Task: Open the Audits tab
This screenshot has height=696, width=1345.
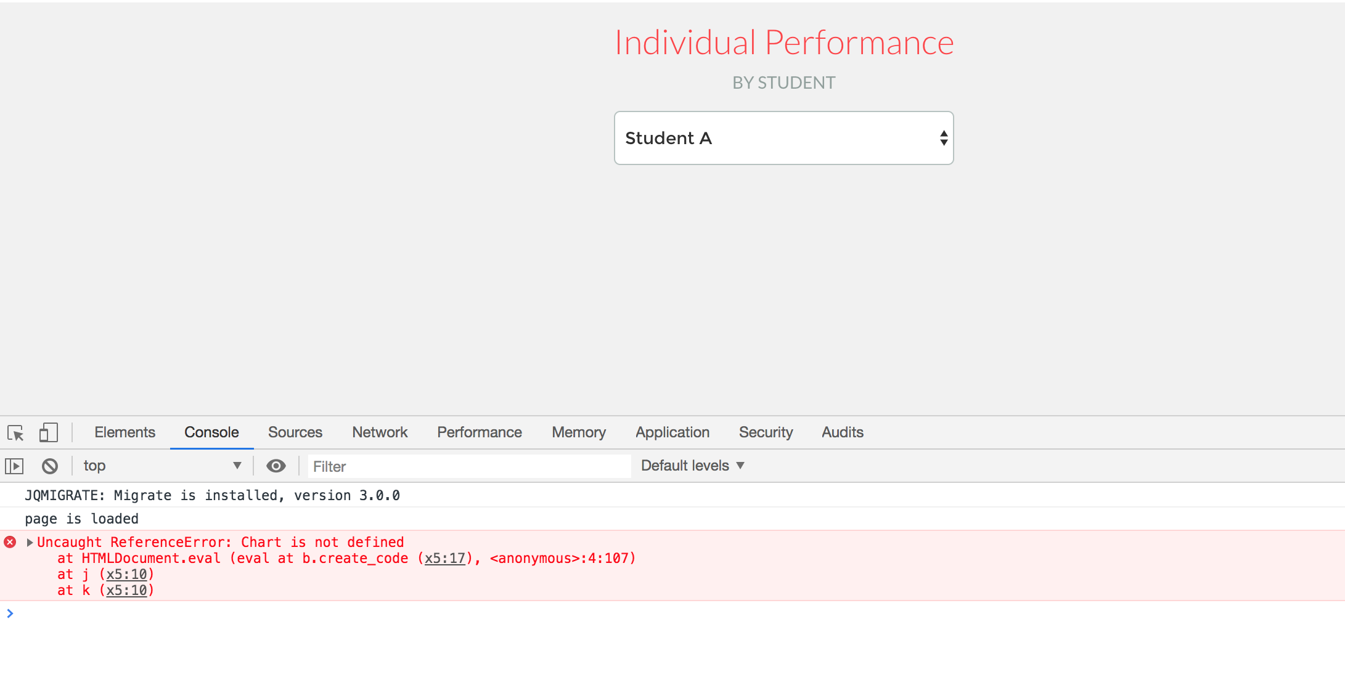Action: pos(842,432)
